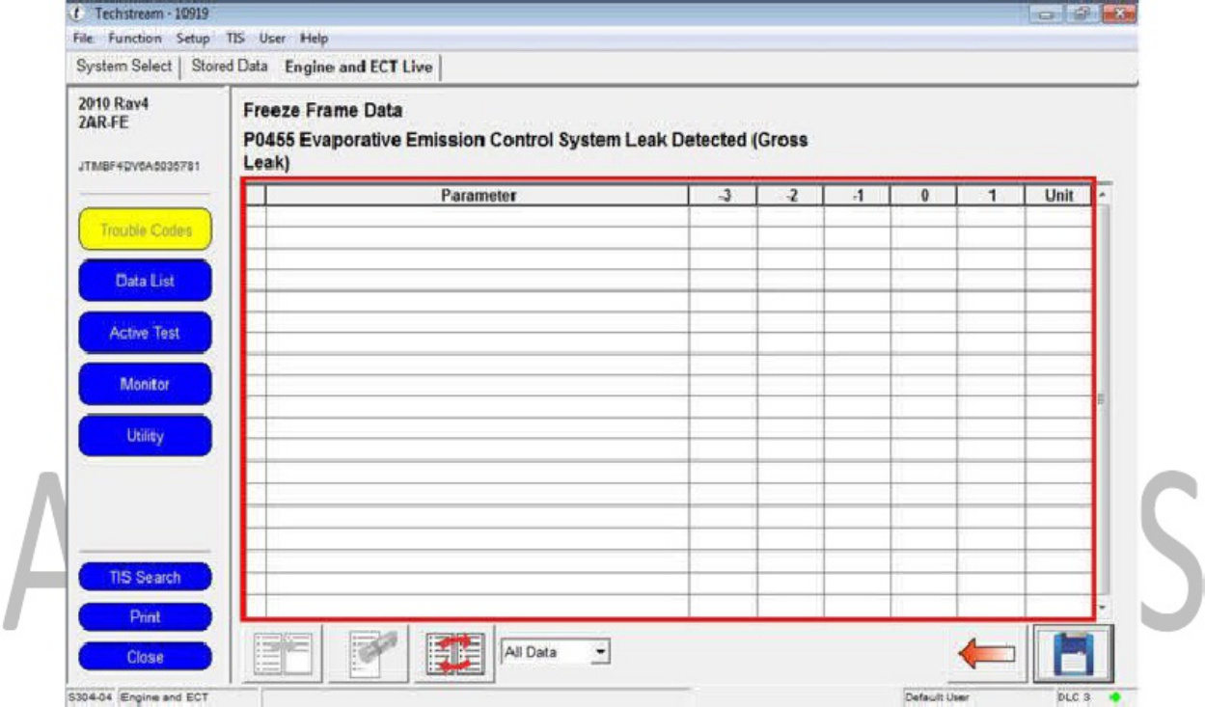Click the JTMBF4DV6A5035781 VIN text
The width and height of the screenshot is (1205, 707).
(138, 167)
